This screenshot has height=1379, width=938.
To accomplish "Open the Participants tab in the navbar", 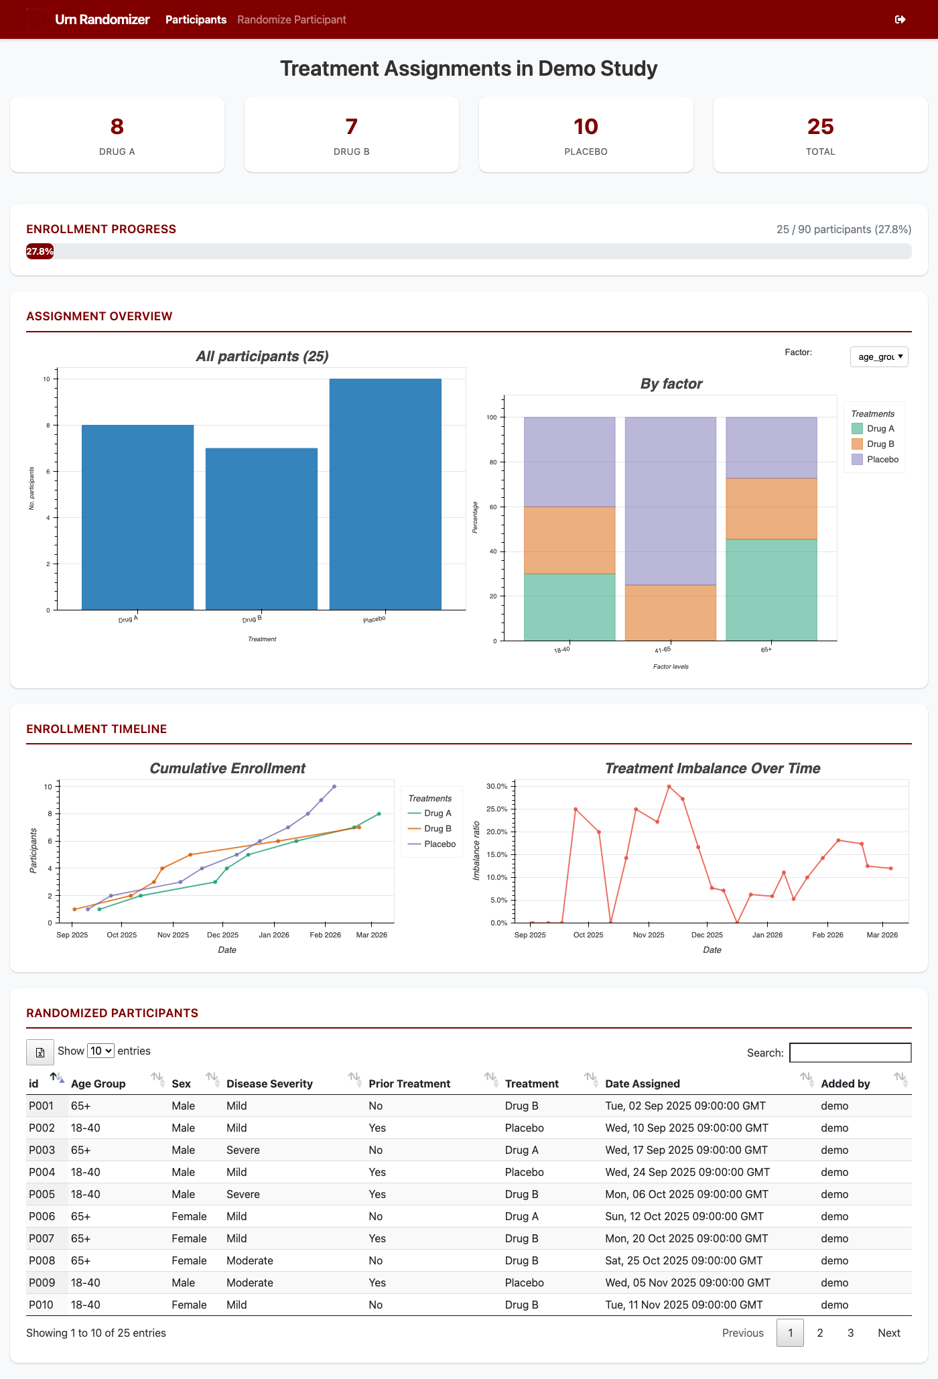I will [196, 19].
